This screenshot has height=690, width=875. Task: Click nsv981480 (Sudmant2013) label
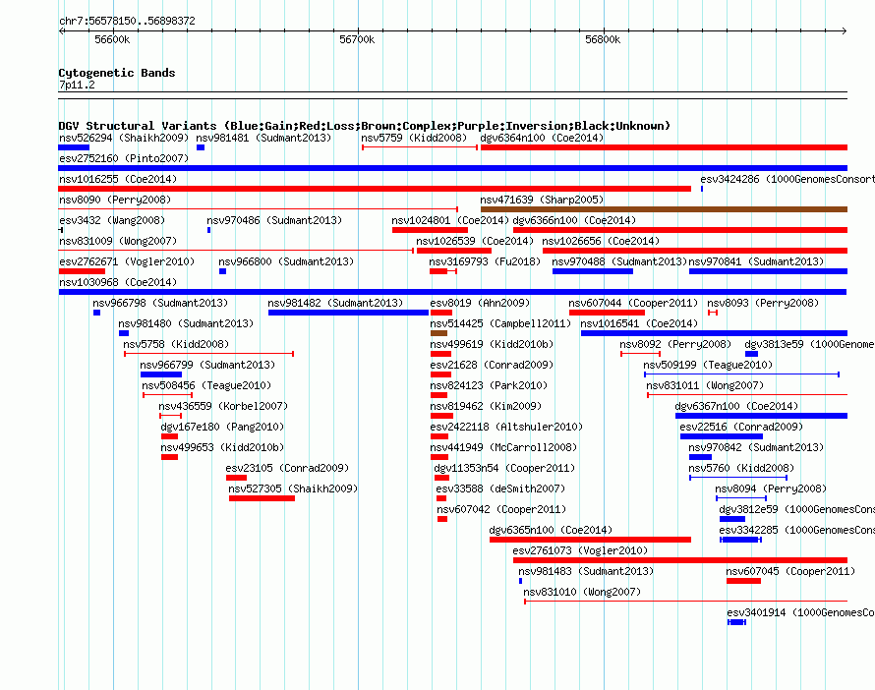pos(186,323)
